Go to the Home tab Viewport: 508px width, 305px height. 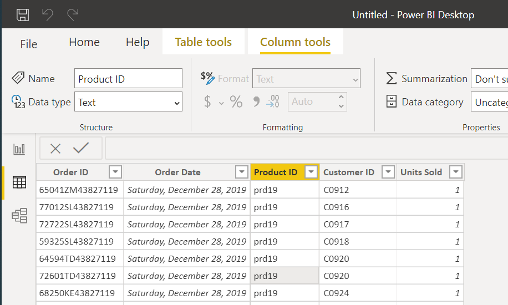click(84, 42)
